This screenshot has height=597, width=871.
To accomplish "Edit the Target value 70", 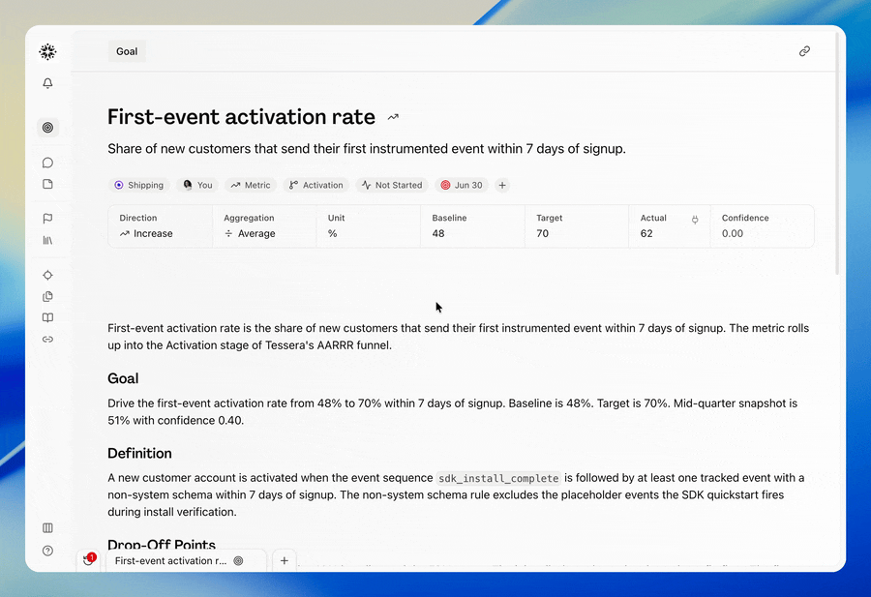I will coord(577,226).
